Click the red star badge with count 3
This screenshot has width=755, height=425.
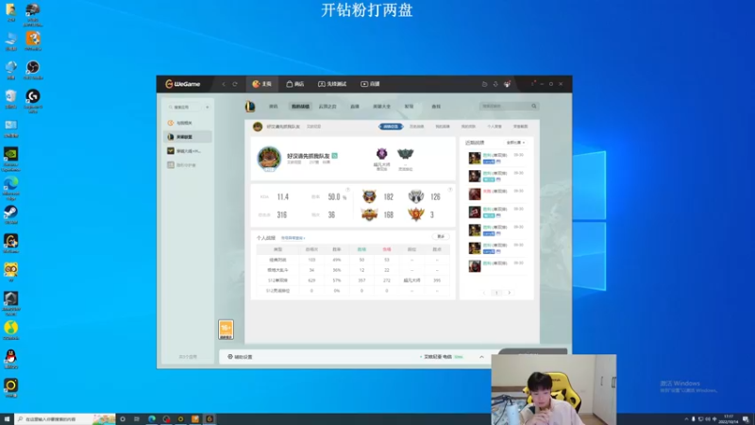click(416, 214)
